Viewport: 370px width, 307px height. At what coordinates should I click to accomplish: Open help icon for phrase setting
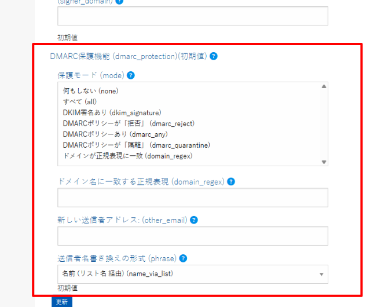click(x=183, y=258)
